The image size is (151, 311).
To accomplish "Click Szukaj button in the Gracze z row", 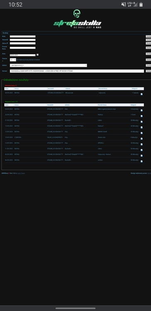I will [x=149, y=60].
